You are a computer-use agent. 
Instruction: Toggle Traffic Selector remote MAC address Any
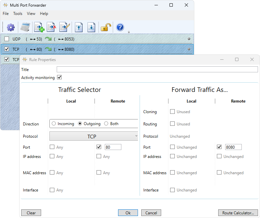(x=99, y=173)
